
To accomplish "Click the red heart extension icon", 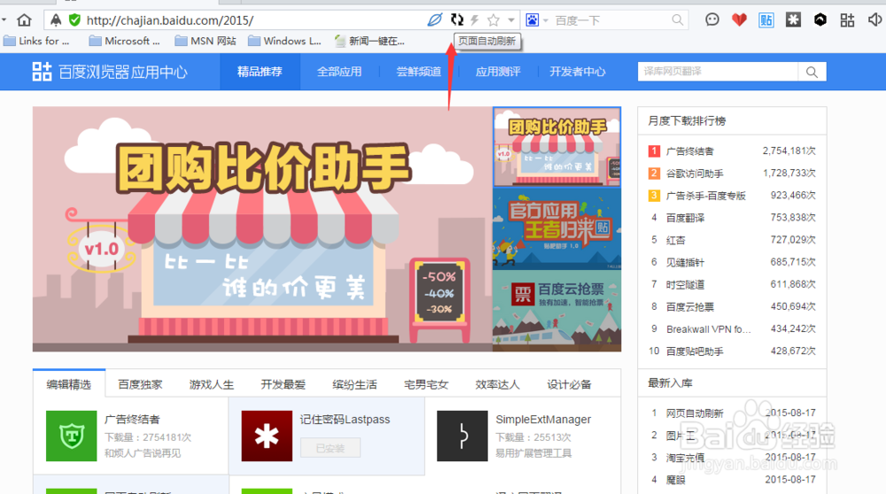I will [x=739, y=20].
